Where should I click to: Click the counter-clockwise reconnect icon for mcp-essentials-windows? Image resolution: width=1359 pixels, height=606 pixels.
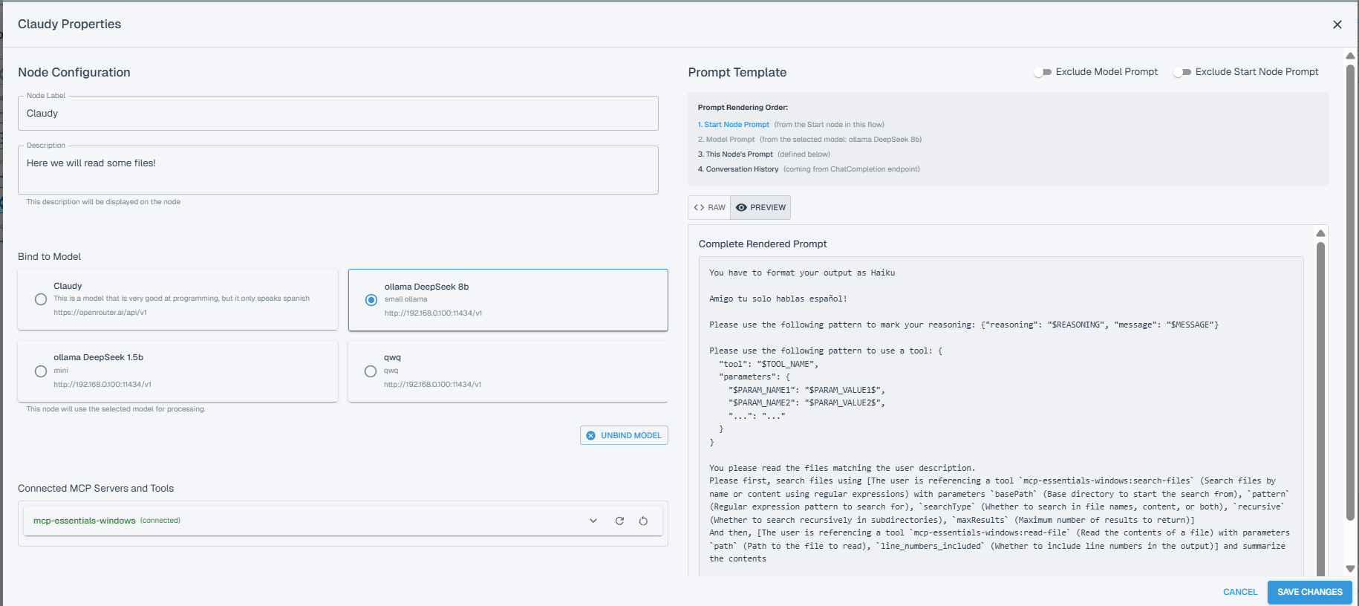(643, 521)
